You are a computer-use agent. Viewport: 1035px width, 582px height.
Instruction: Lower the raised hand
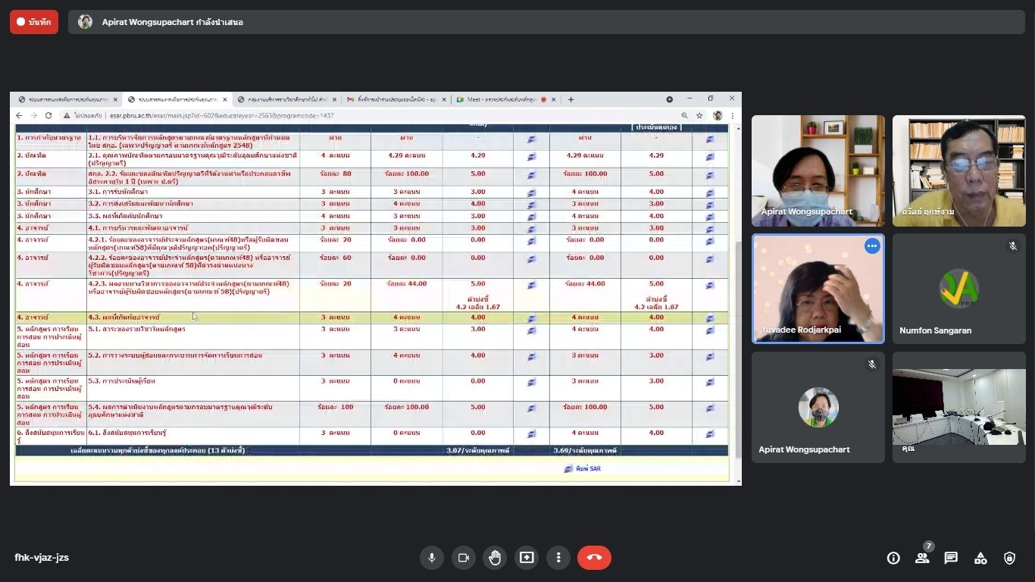click(x=495, y=558)
